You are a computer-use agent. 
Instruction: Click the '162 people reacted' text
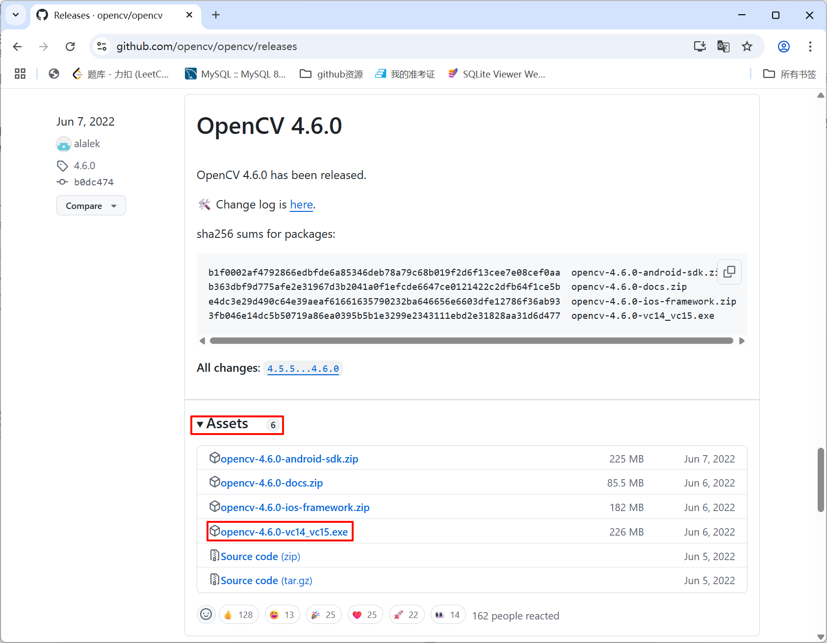(x=516, y=616)
